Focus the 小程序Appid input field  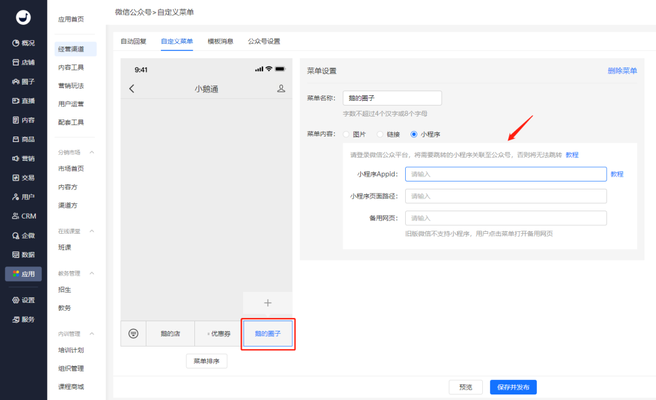point(506,174)
